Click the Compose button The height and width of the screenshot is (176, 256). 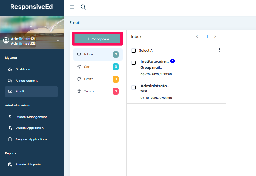[98, 39]
